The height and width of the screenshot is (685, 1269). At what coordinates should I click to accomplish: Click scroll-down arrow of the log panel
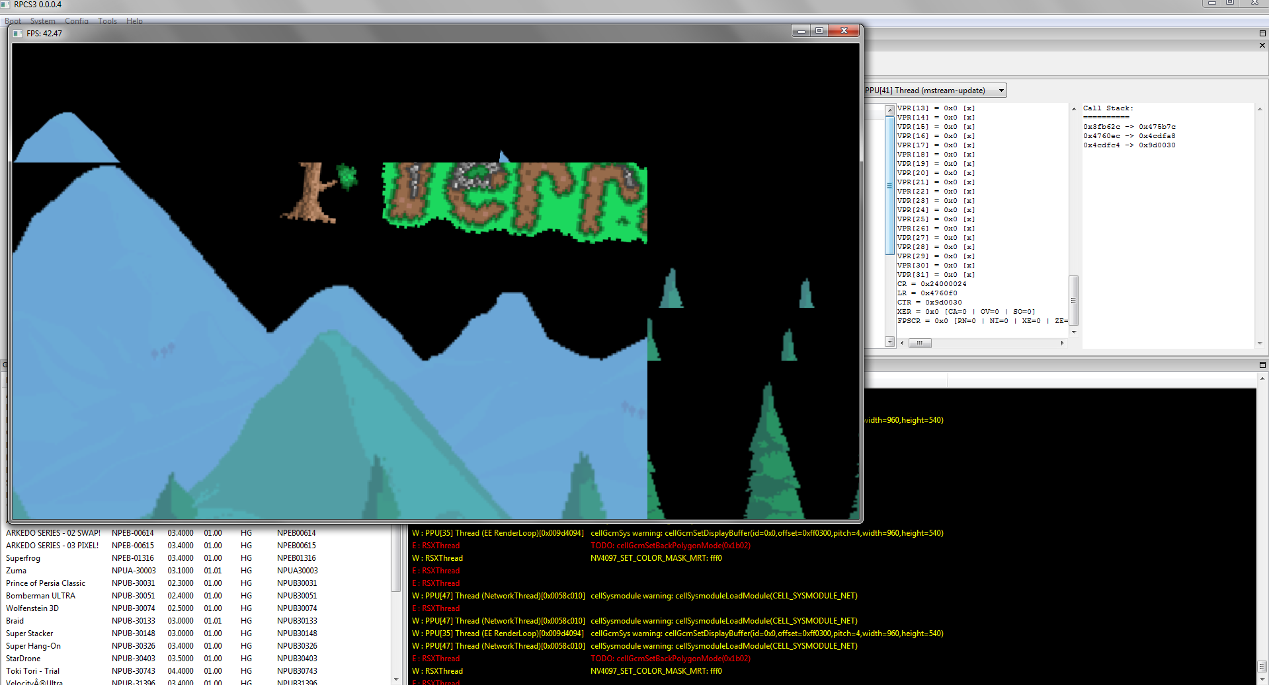click(1262, 679)
